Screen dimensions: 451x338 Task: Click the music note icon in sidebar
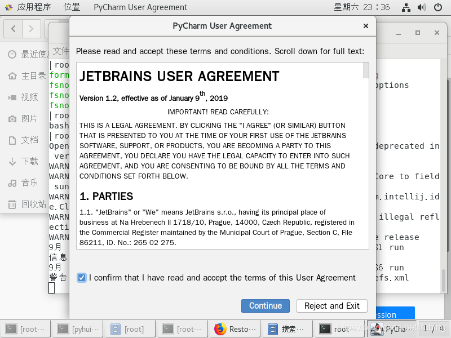tap(12, 183)
